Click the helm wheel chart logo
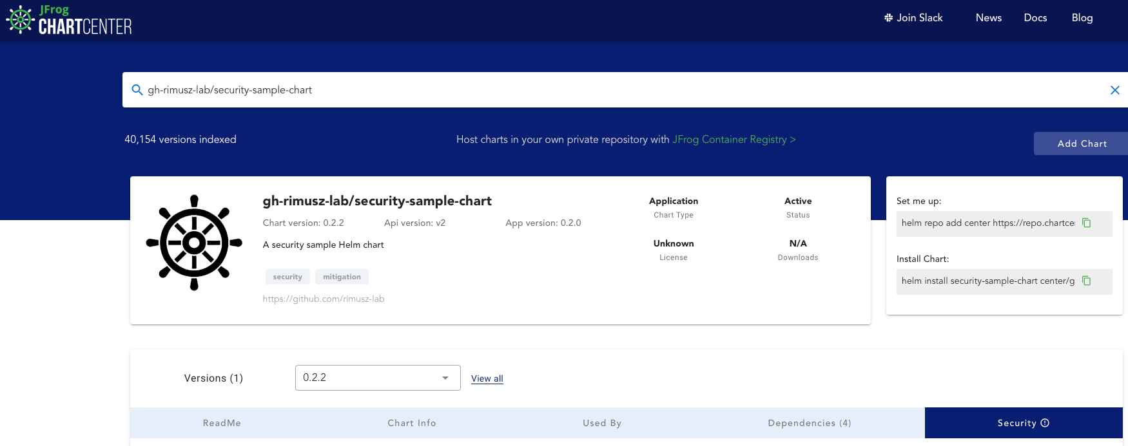This screenshot has height=446, width=1128. (x=194, y=243)
